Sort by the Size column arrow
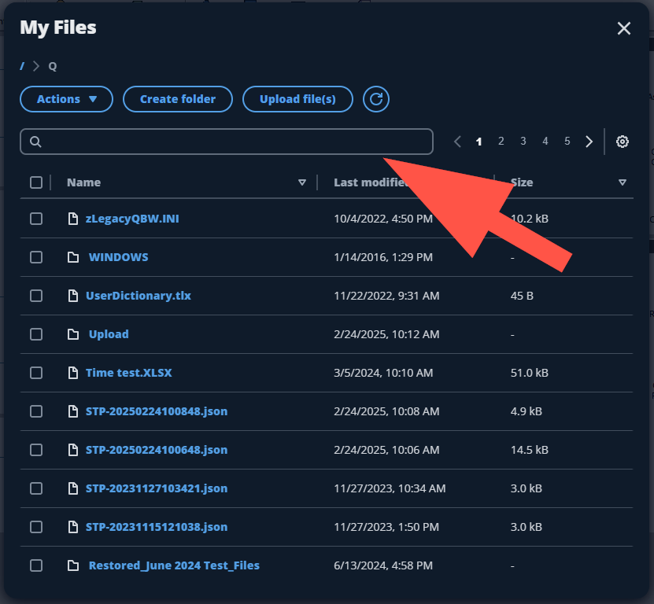The height and width of the screenshot is (604, 654). click(x=623, y=182)
